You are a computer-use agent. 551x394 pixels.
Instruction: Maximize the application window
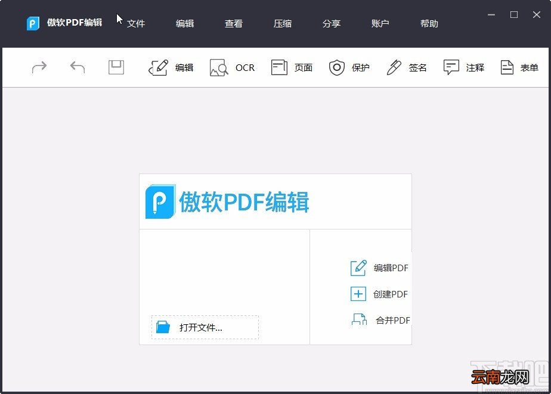click(x=514, y=15)
